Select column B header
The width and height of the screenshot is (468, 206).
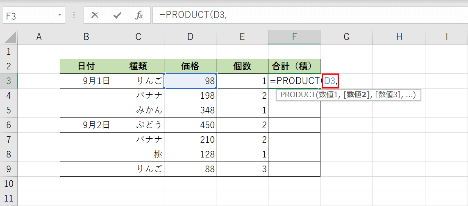[86, 37]
